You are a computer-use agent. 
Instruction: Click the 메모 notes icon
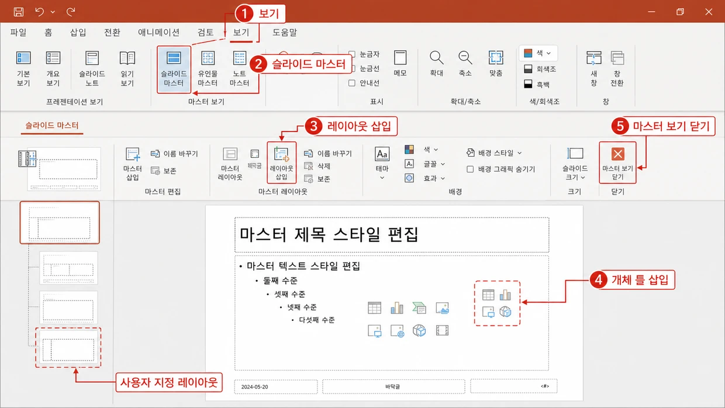tap(400, 63)
